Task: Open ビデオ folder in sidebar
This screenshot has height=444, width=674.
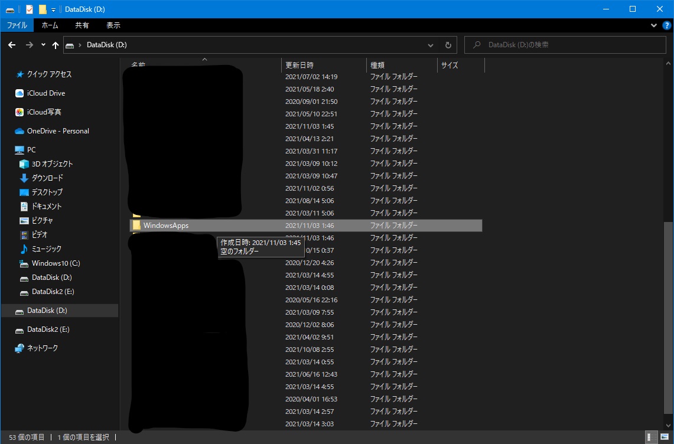Action: pyautogui.click(x=40, y=235)
